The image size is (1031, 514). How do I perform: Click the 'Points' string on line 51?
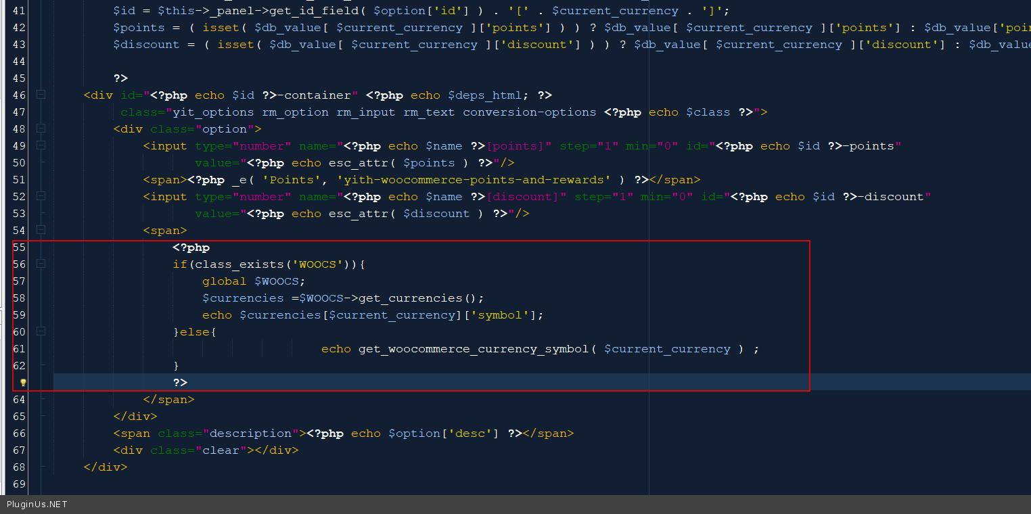292,180
